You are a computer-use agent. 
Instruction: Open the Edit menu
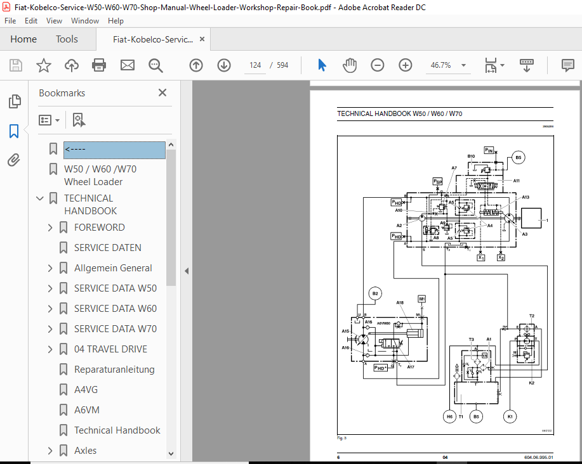click(31, 21)
